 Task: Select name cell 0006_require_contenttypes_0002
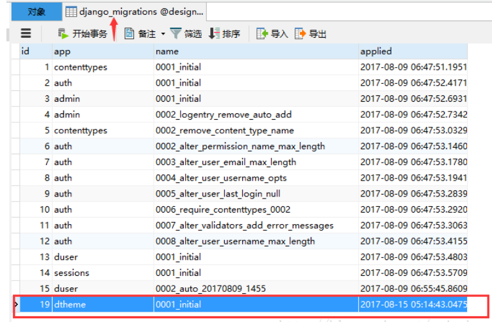pyautogui.click(x=256, y=209)
